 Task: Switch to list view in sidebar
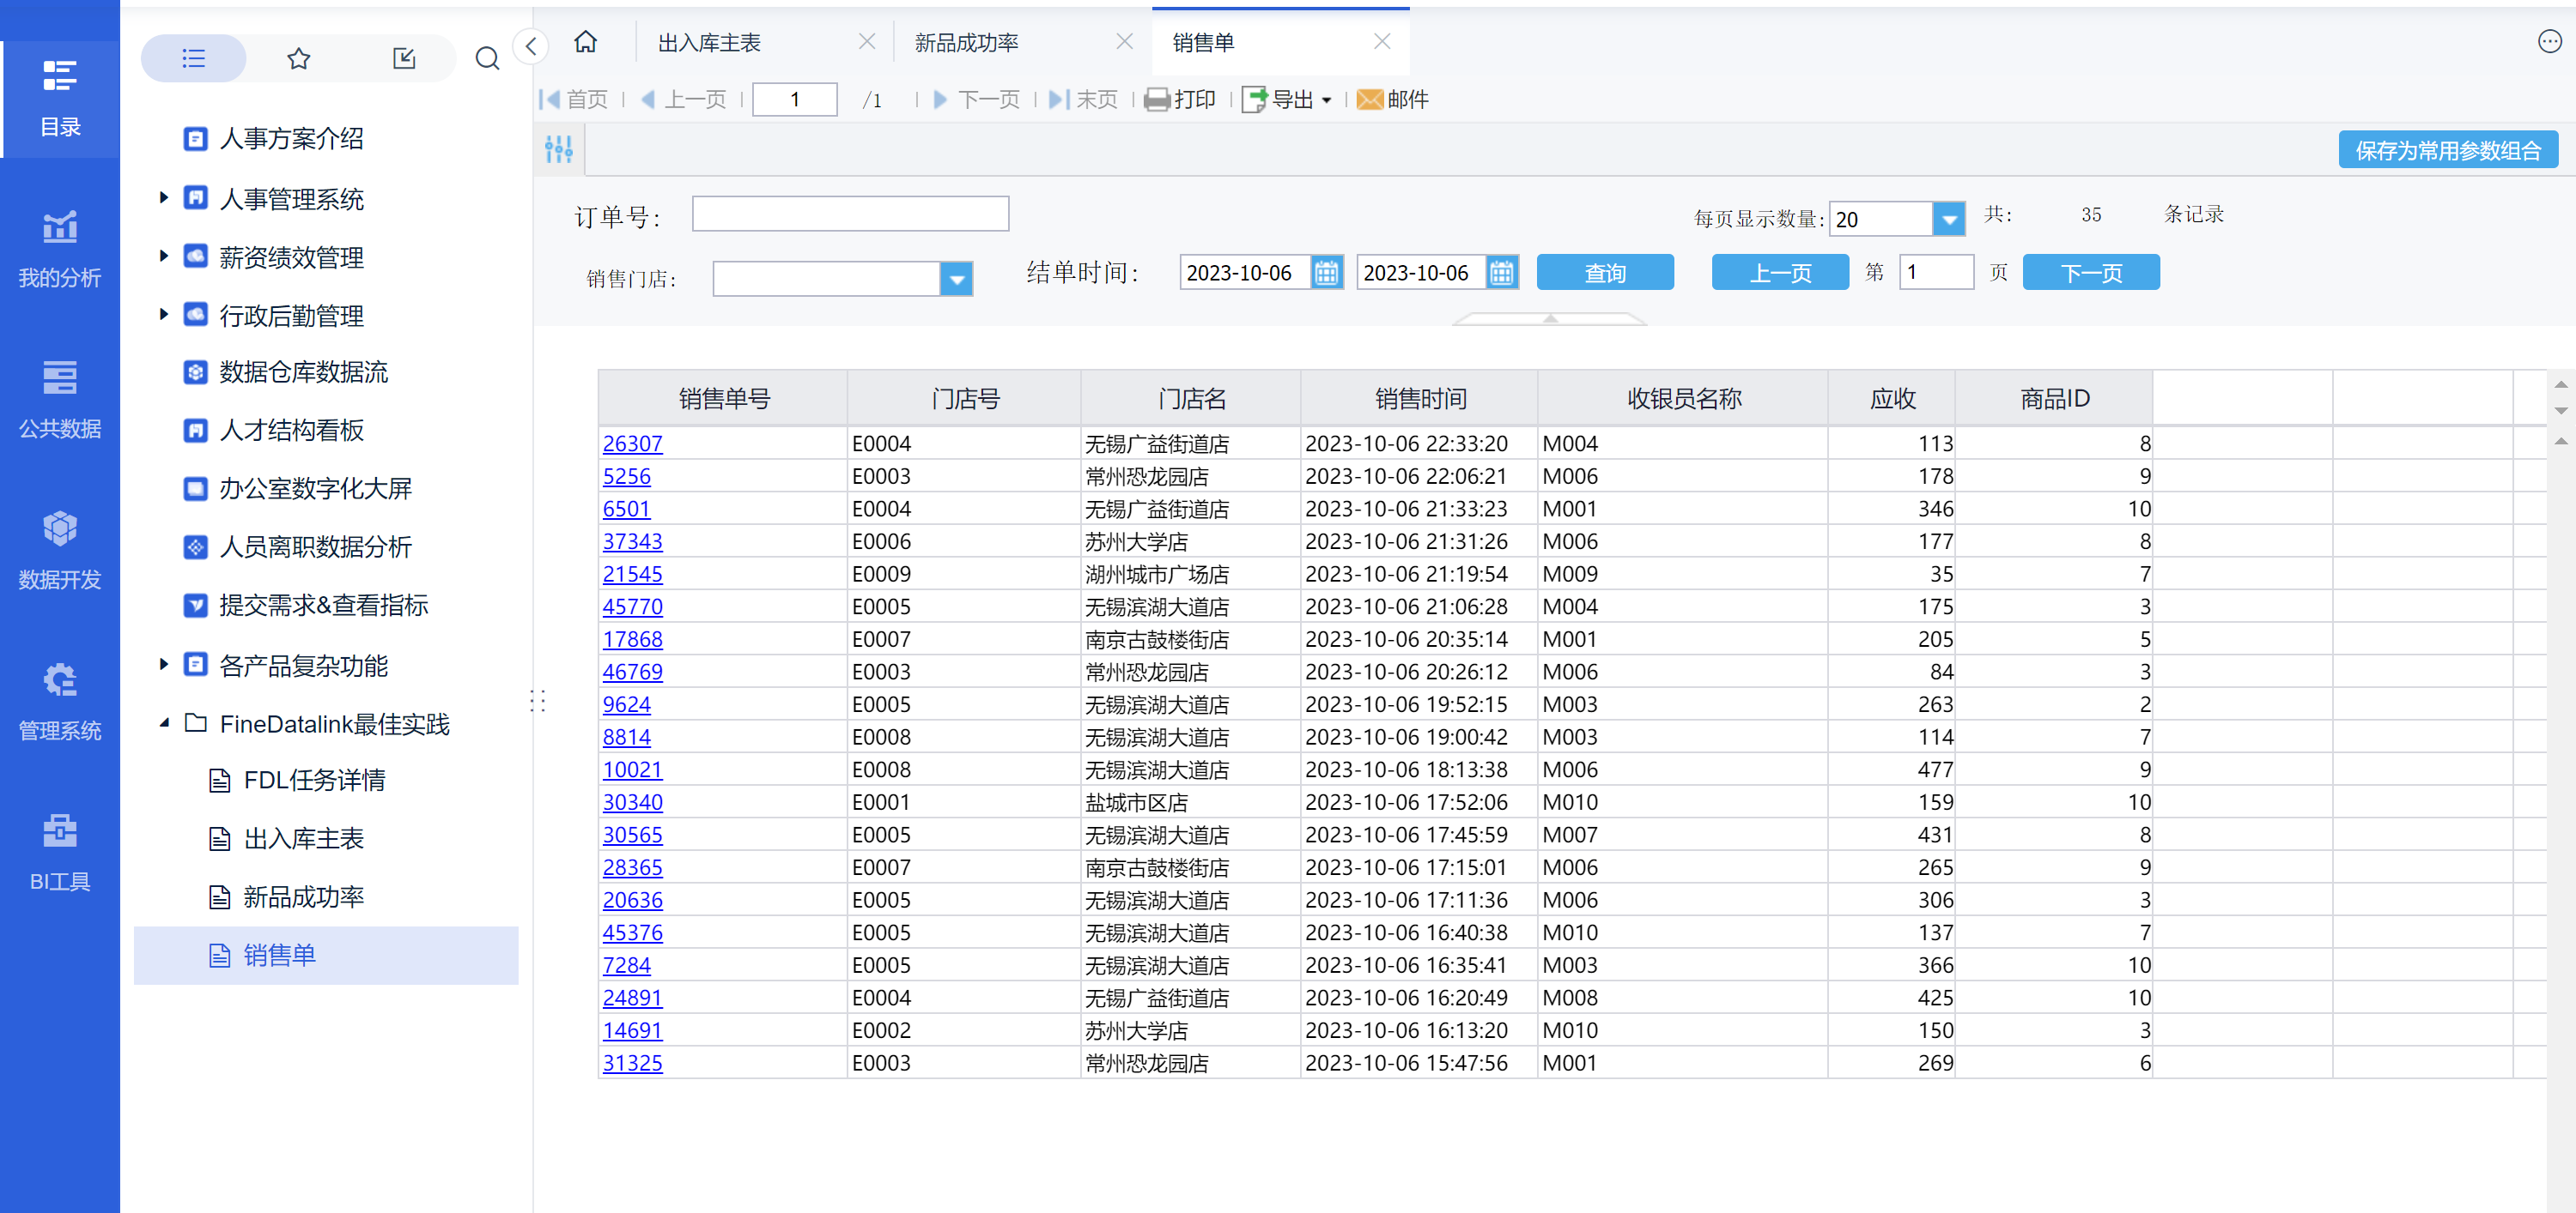(x=193, y=59)
